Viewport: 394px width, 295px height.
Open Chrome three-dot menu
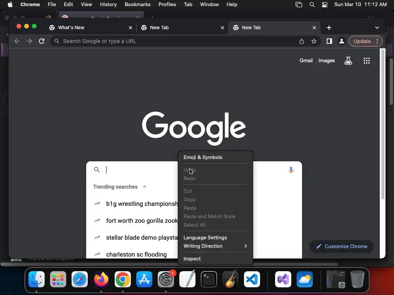pos(377,41)
